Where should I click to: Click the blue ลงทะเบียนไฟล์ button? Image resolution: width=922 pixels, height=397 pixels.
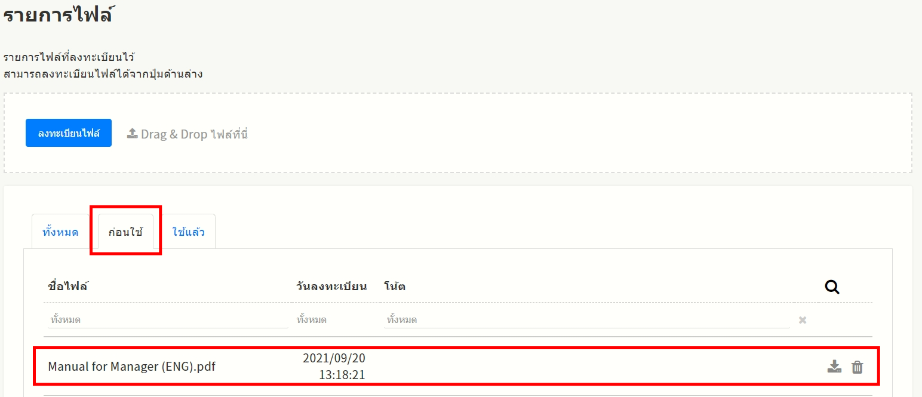point(68,133)
